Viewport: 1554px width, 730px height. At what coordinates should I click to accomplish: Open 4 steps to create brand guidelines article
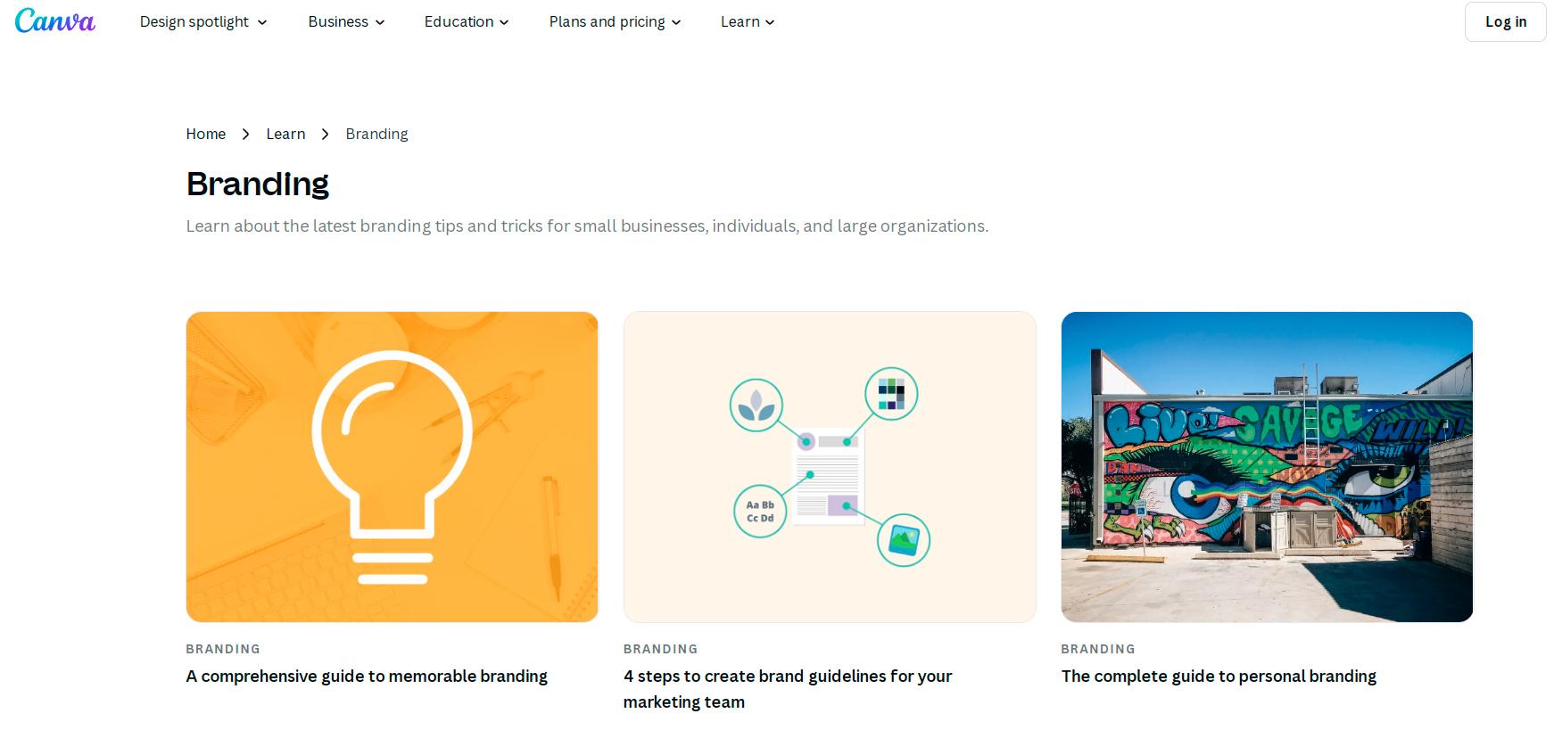tap(788, 689)
